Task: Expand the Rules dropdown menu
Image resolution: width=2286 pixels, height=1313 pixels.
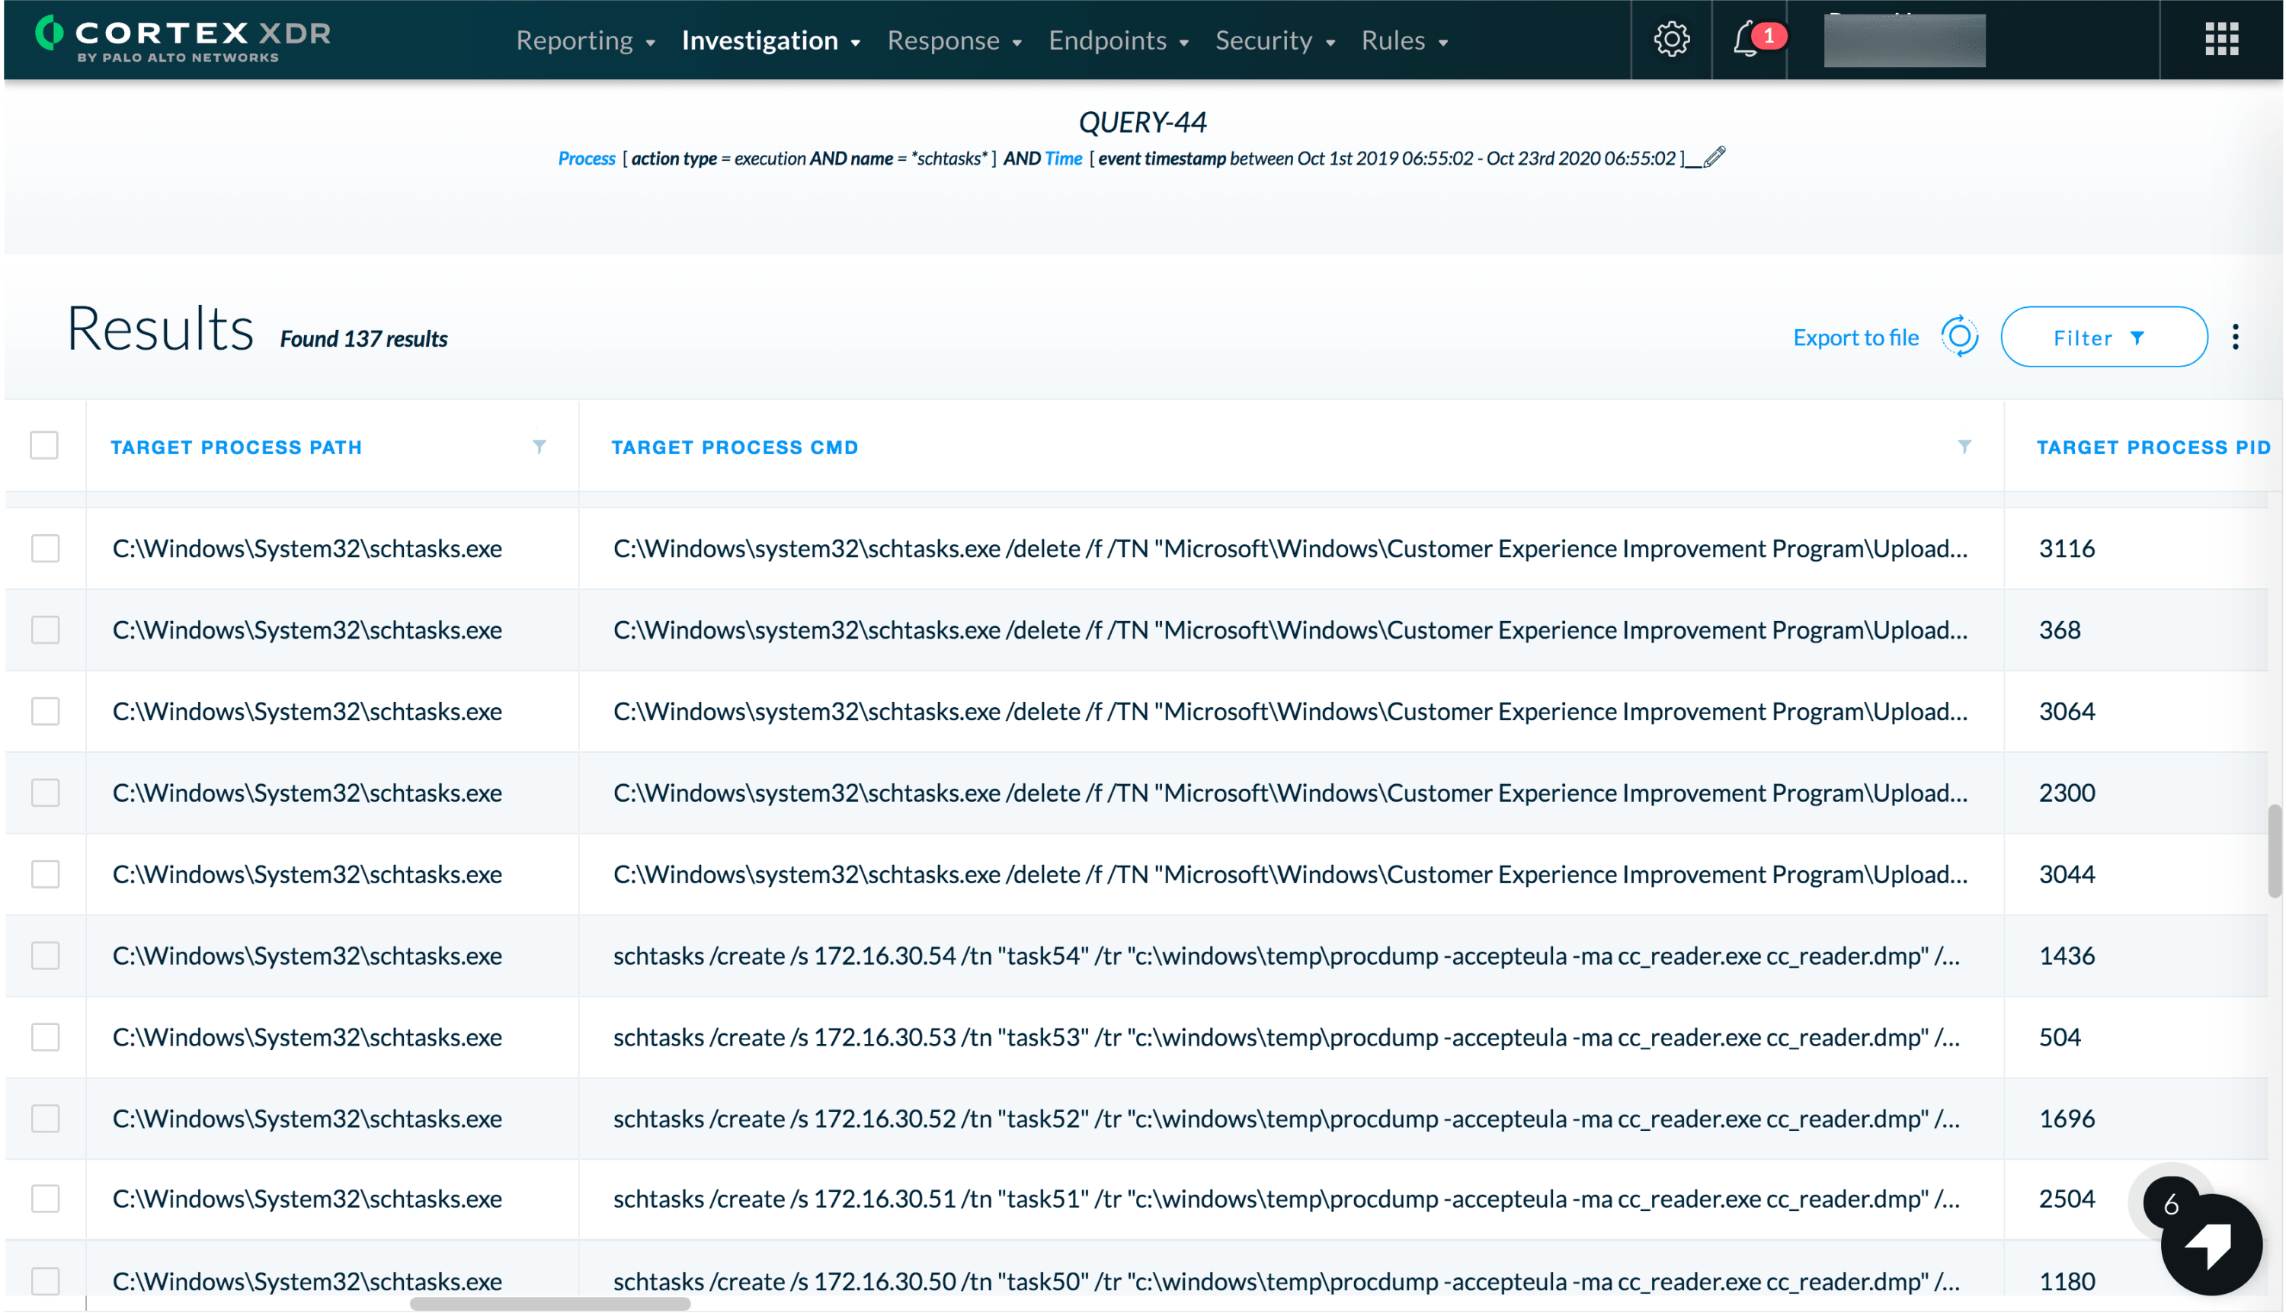Action: (x=1403, y=40)
